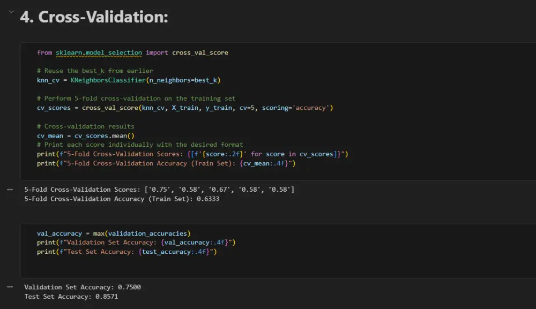Open output options ellipsis beside Validation Set Accuracy
The width and height of the screenshot is (536, 309).
[x=10, y=287]
